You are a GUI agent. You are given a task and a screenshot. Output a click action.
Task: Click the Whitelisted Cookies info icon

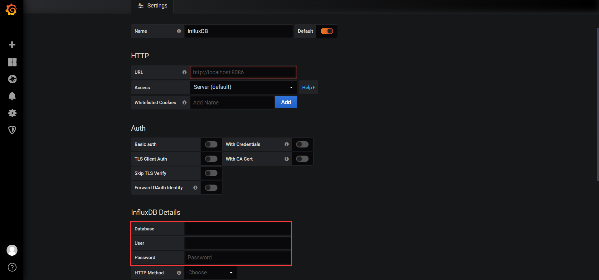(x=184, y=103)
